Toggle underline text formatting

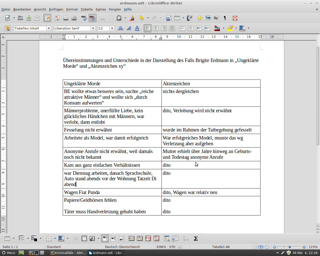137,28
